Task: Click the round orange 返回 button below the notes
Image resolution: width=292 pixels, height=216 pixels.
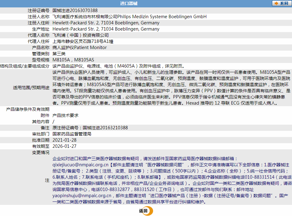Action: click(146, 211)
